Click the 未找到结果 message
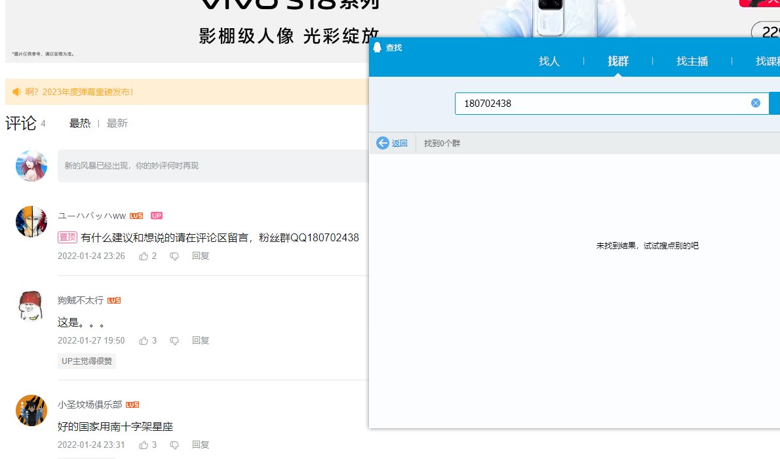Image resolution: width=780 pixels, height=459 pixels. pos(647,245)
